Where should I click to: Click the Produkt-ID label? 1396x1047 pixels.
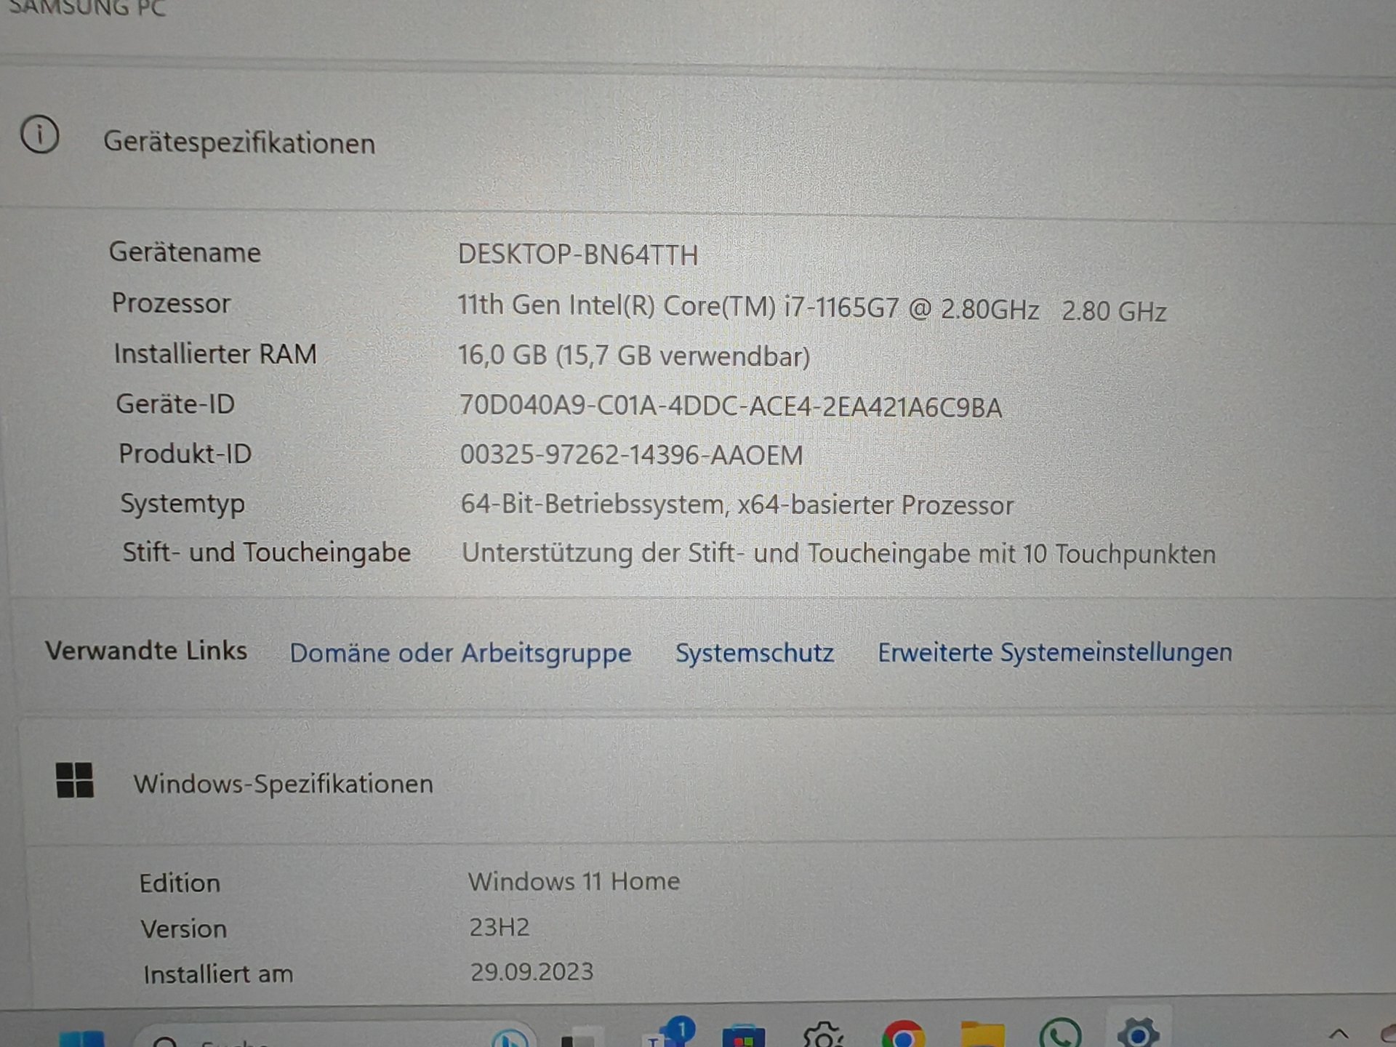[185, 454]
